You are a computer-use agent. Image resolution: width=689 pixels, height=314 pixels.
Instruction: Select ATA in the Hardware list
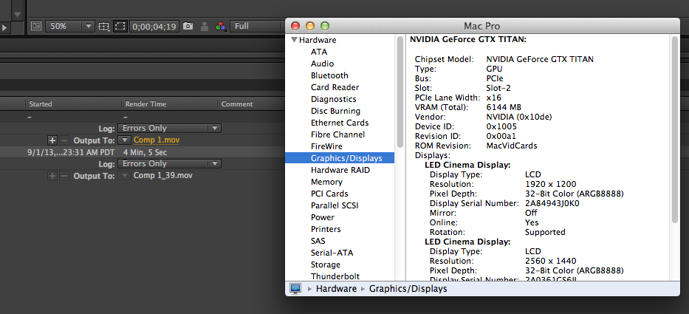click(319, 52)
